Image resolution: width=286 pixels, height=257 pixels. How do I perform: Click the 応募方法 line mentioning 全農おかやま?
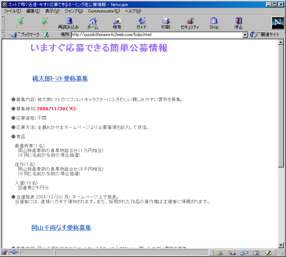pyautogui.click(x=80, y=127)
